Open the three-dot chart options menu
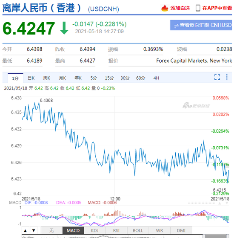This screenshot has height=238, width=234. 227,77
